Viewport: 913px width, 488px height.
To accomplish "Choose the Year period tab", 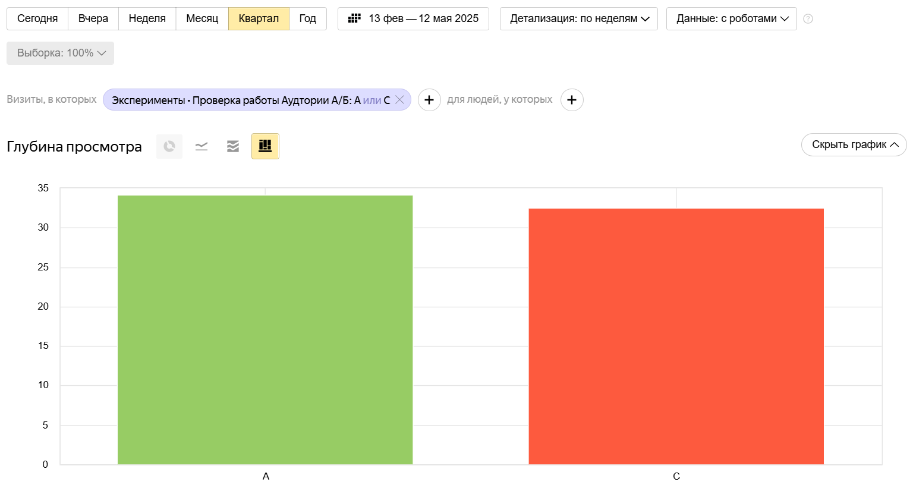I will tap(307, 18).
